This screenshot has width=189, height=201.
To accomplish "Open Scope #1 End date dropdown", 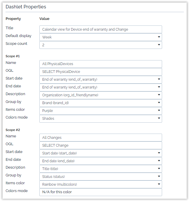I will (100, 87).
